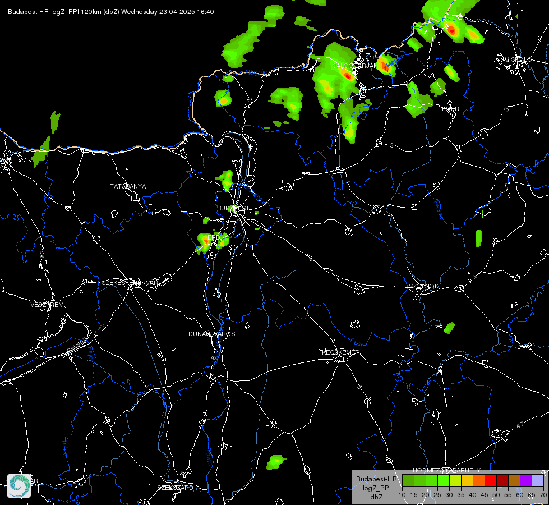Click the BUDAPEST city label on the map
This screenshot has width=549, height=505.
pos(233,208)
